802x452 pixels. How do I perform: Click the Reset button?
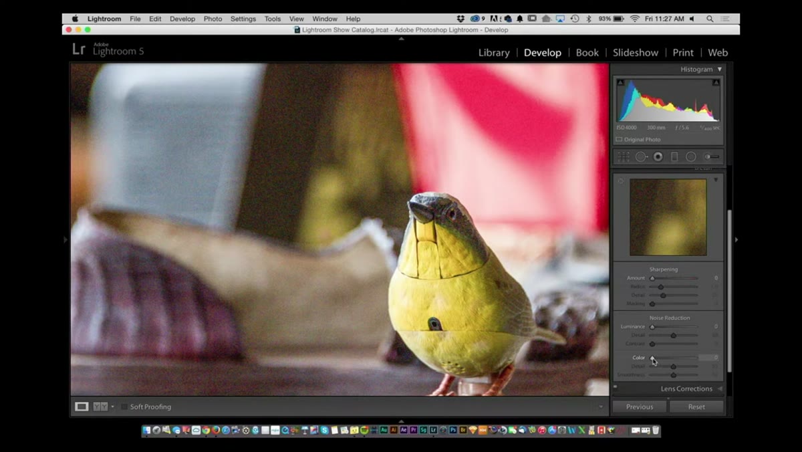696,407
